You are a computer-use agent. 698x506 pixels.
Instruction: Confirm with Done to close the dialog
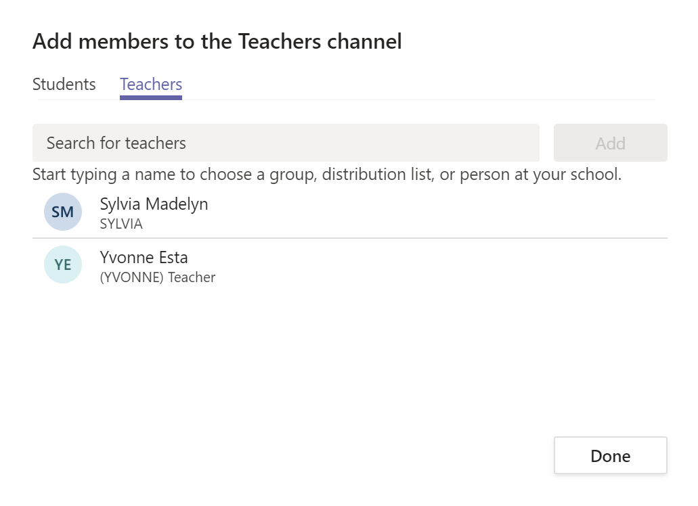pos(610,455)
